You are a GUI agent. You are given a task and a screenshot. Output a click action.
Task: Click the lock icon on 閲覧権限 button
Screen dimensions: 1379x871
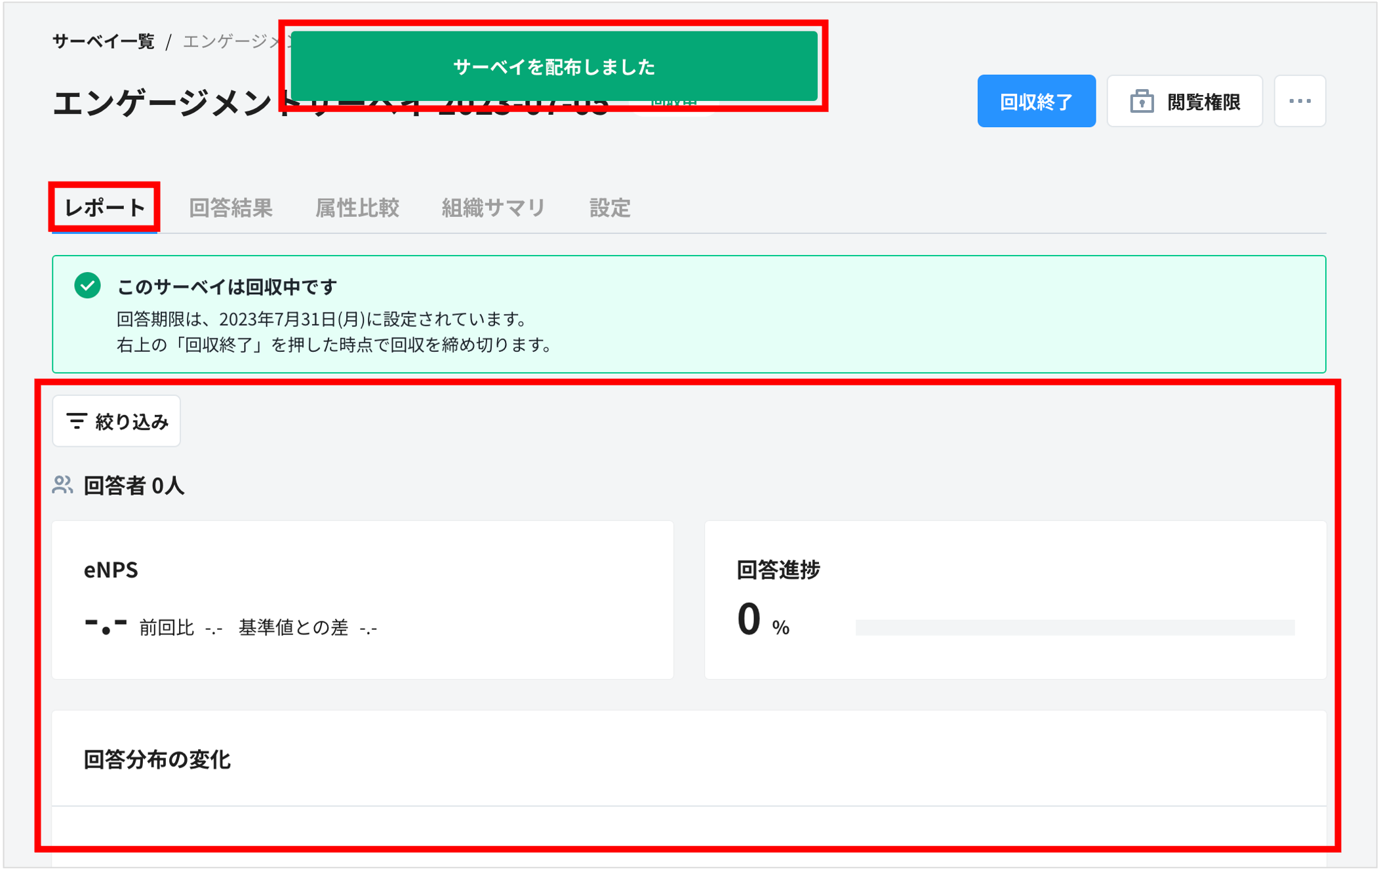pyautogui.click(x=1142, y=100)
